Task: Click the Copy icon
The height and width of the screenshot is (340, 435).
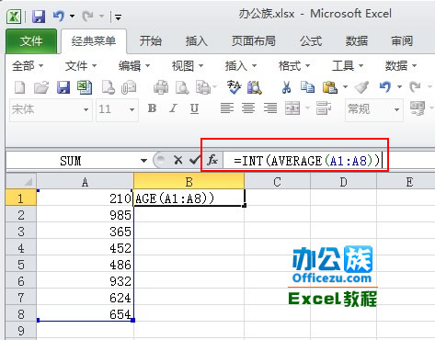Action: pyautogui.click(x=307, y=87)
